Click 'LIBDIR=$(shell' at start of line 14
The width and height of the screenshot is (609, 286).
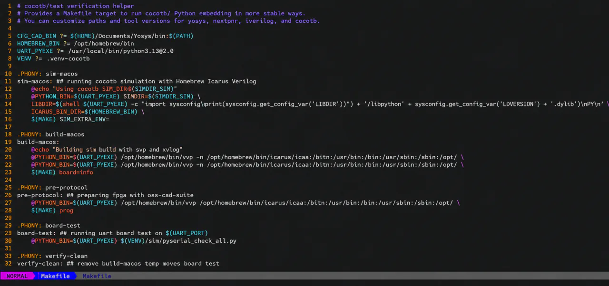pyautogui.click(x=56, y=105)
